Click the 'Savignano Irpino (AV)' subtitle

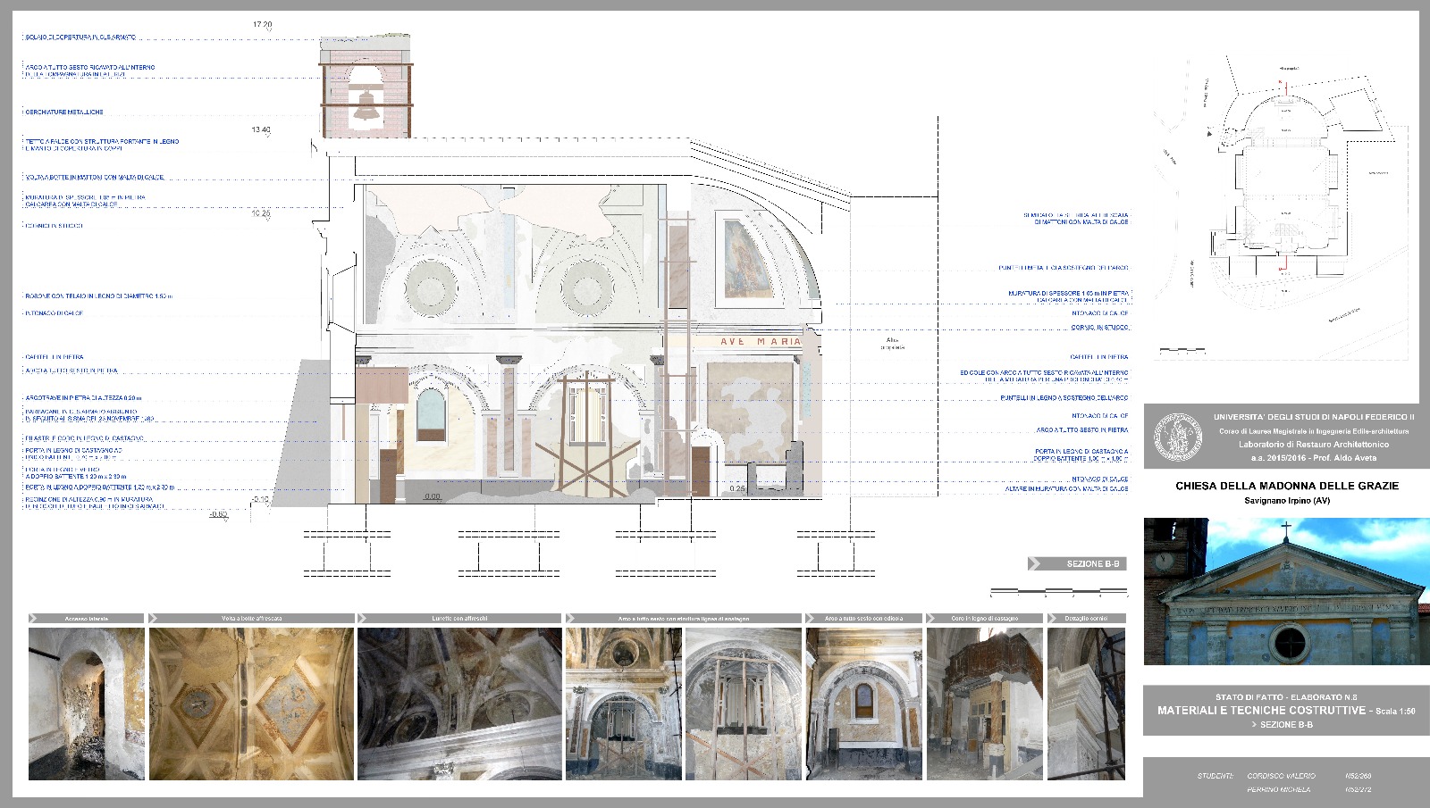pyautogui.click(x=1287, y=501)
